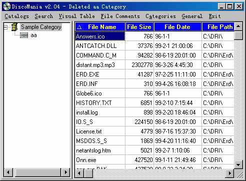Click file size 94282 cell
246x181 pixels.
[139, 55]
